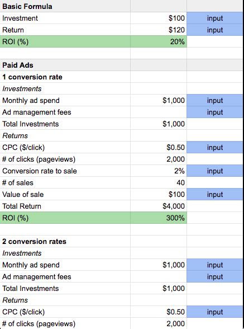Image resolution: width=244 pixels, height=329 pixels.
Task: Select the Return $120 value cell
Action: [159, 30]
